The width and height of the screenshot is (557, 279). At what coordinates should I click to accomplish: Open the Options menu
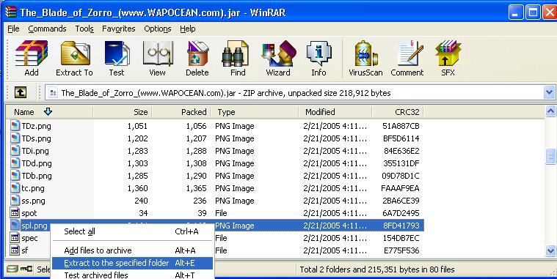[x=158, y=29]
